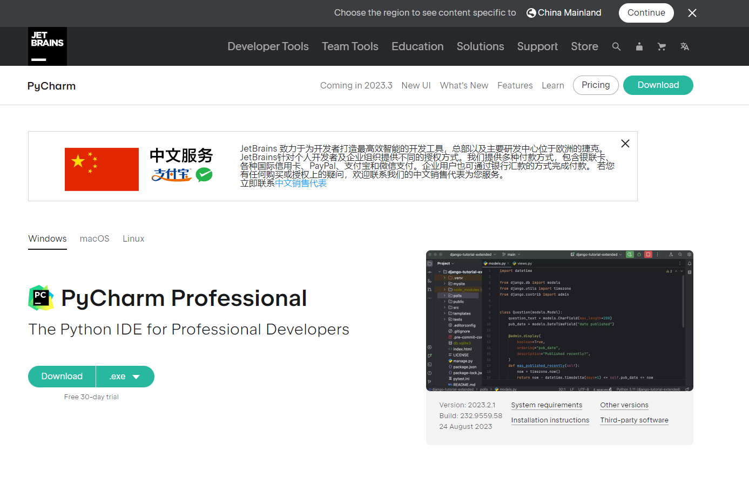Open the Features page
The image size is (749, 478).
click(x=515, y=85)
